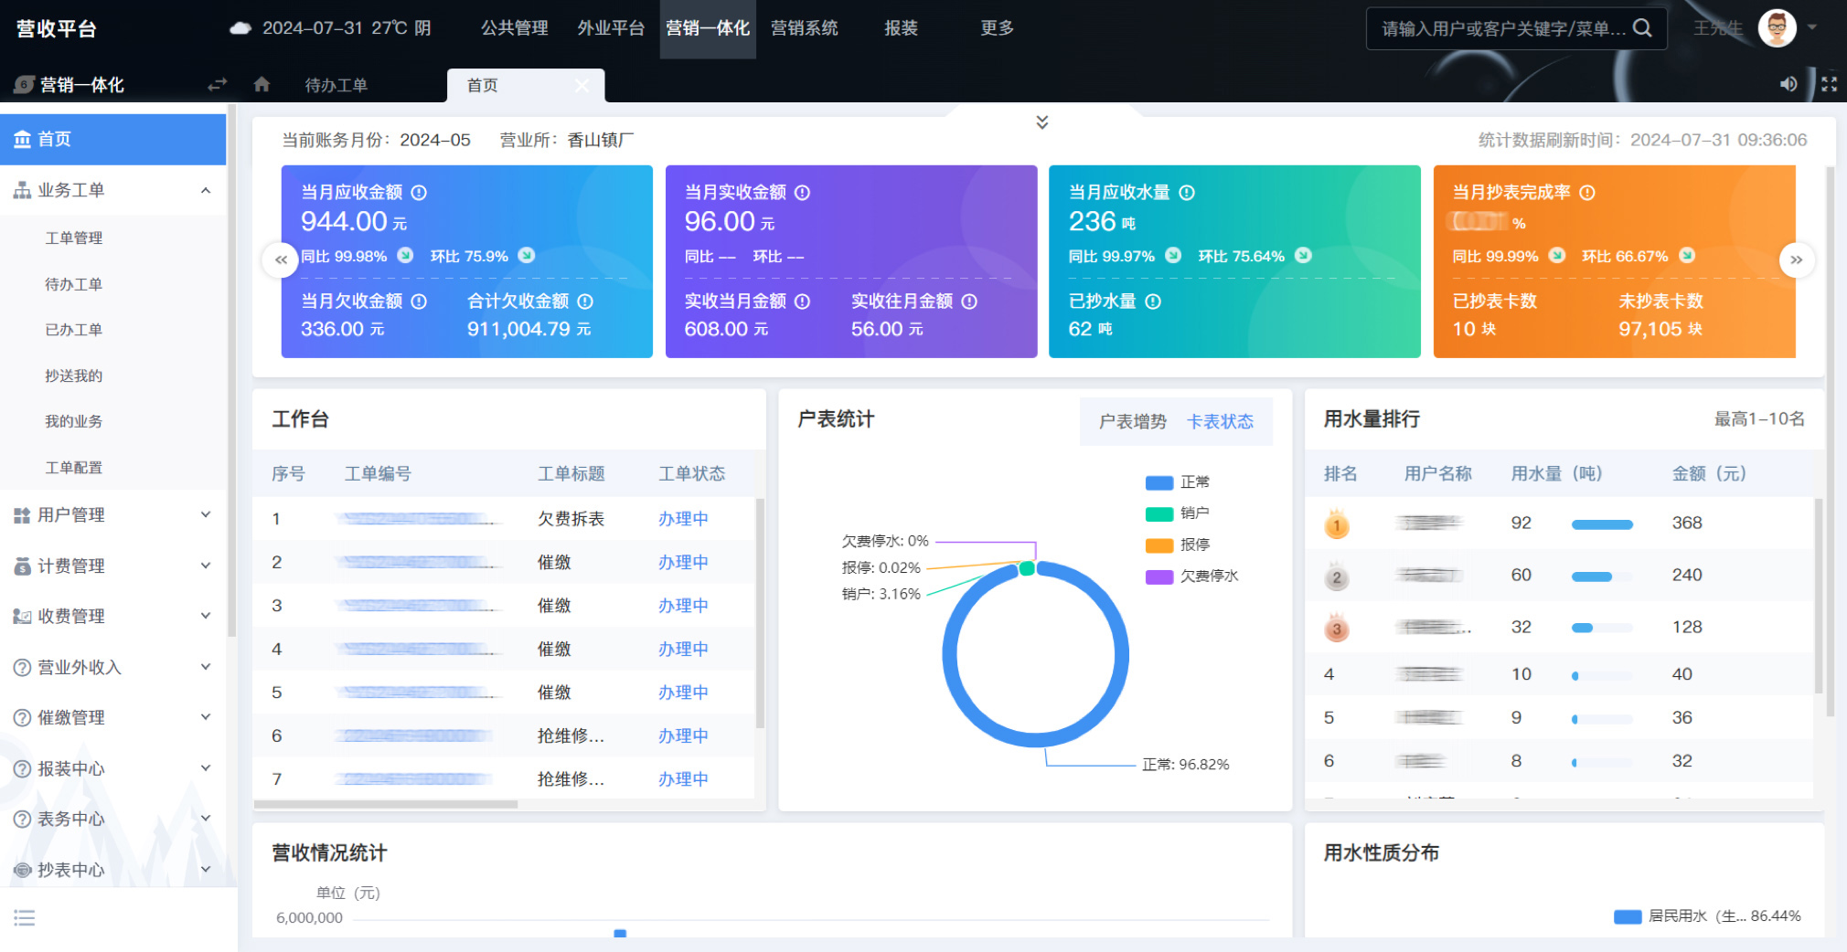The height and width of the screenshot is (952, 1847).
Task: Mute sound with the speaker icon
Action: [x=1788, y=84]
